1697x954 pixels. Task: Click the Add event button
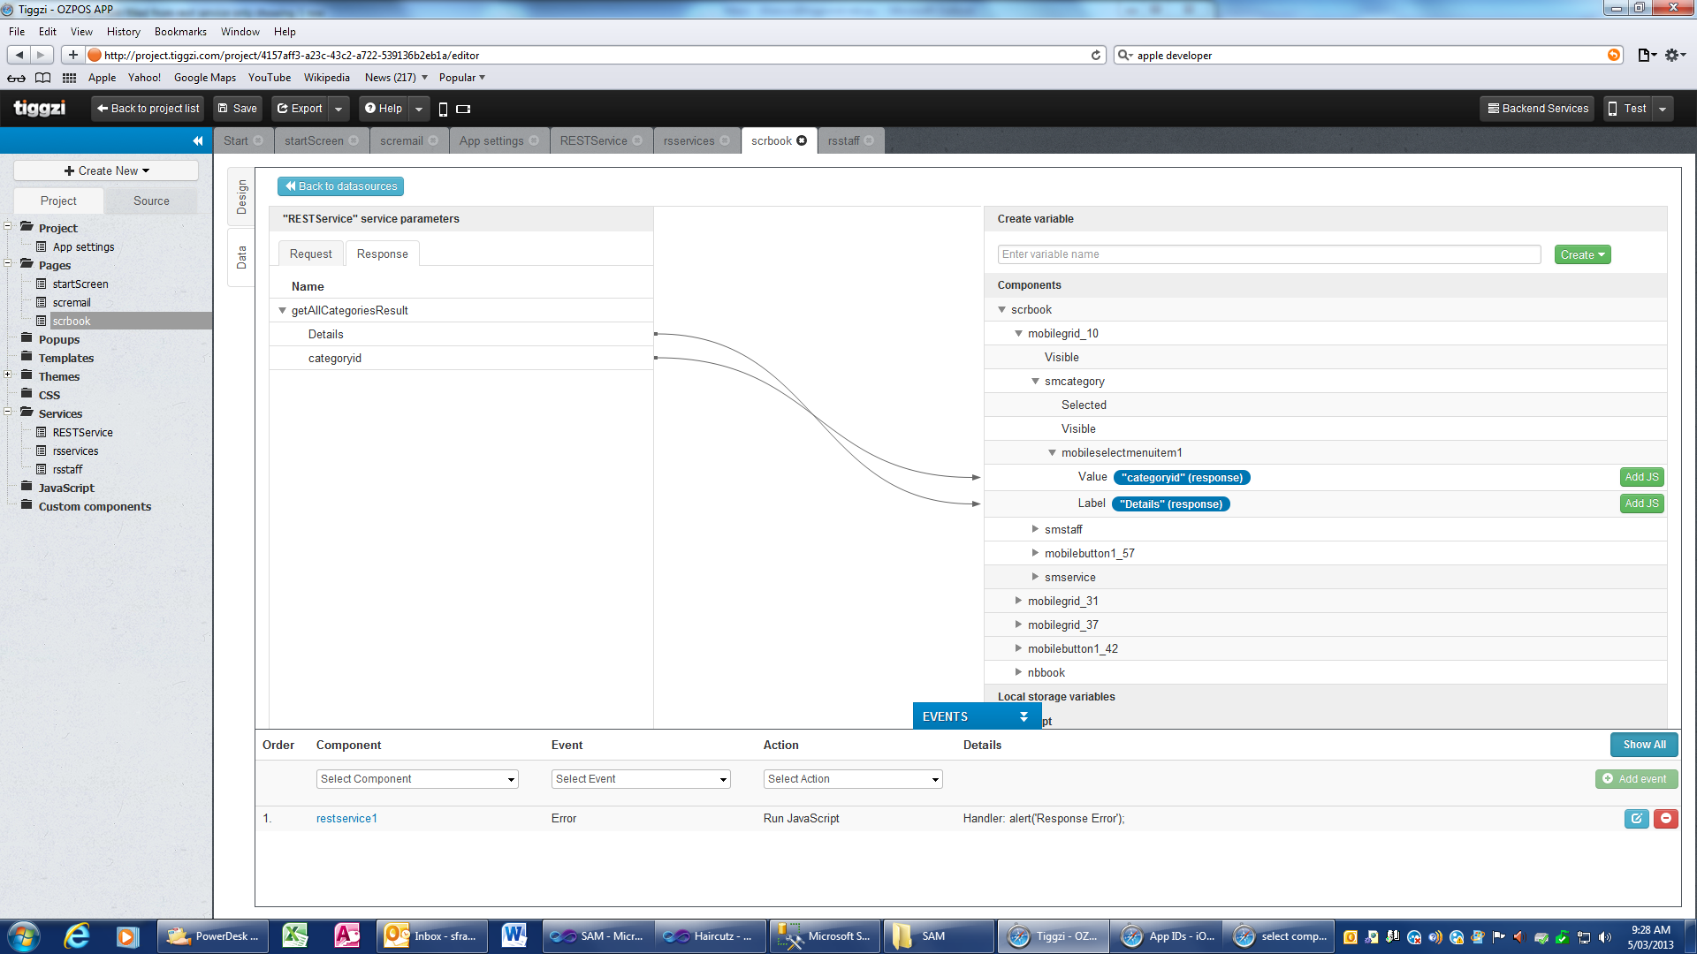1635,779
